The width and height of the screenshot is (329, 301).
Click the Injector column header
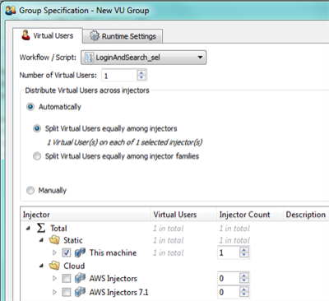[86, 215]
